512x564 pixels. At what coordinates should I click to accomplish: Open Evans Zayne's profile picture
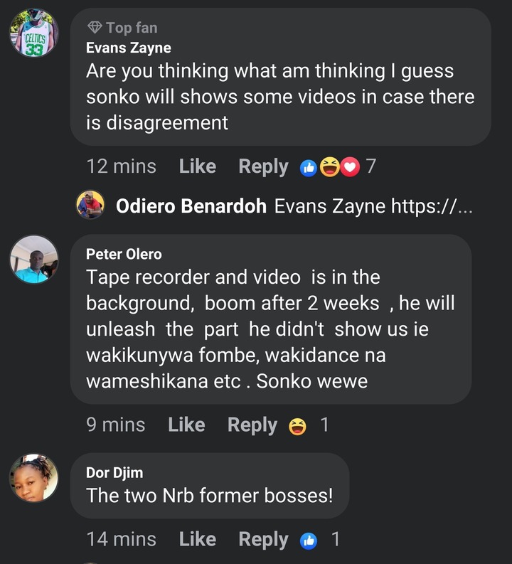pos(33,33)
